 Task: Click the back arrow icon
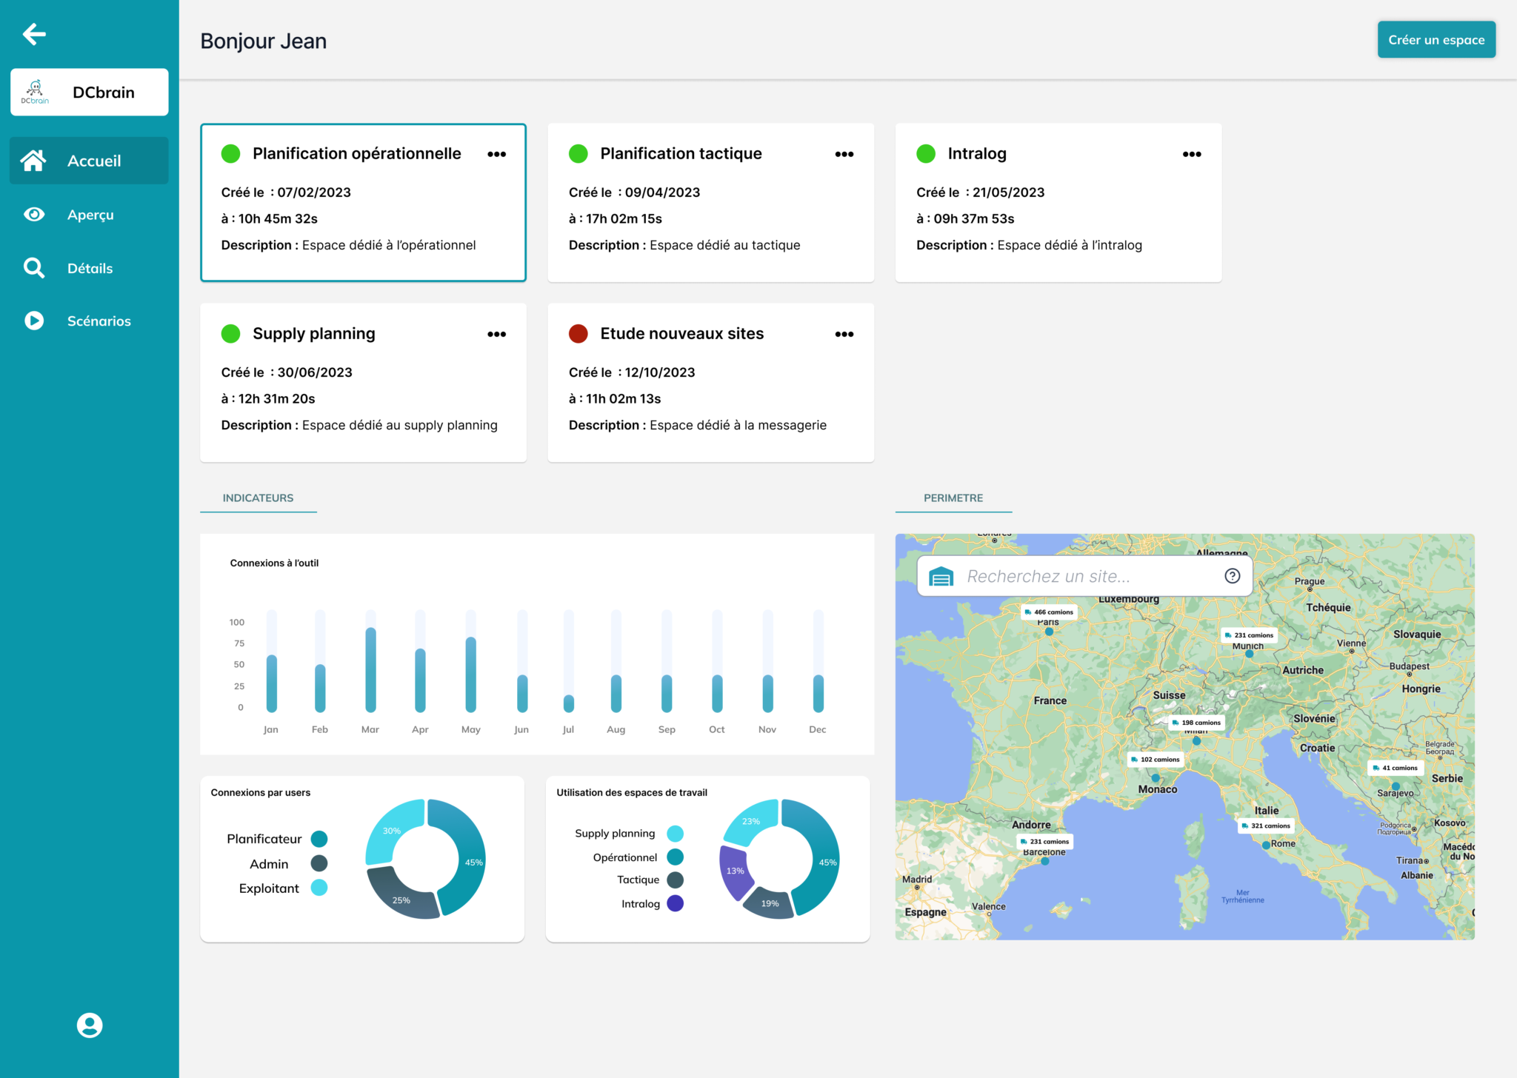pyautogui.click(x=34, y=34)
